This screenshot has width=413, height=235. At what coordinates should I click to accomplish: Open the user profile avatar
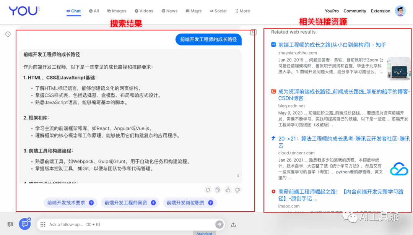[400, 11]
